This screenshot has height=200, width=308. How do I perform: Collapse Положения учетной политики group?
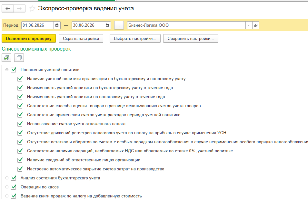(7, 70)
